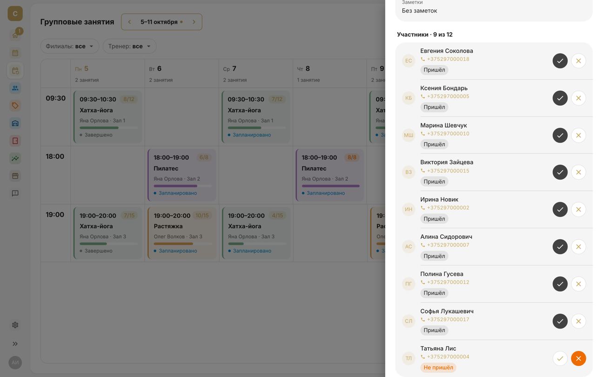This screenshot has width=603, height=377.
Task: Mark Марина Шевчук as absent cross
Action: point(579,135)
